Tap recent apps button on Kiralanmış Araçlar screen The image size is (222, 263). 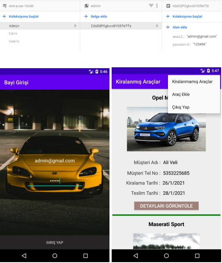197,256
